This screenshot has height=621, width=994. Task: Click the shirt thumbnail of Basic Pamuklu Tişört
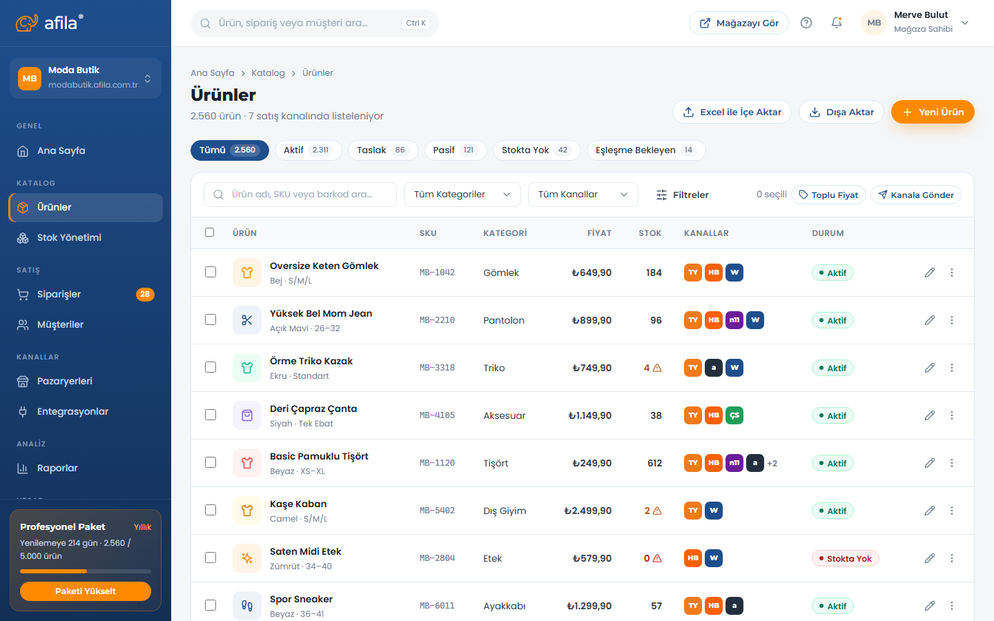[x=247, y=463]
